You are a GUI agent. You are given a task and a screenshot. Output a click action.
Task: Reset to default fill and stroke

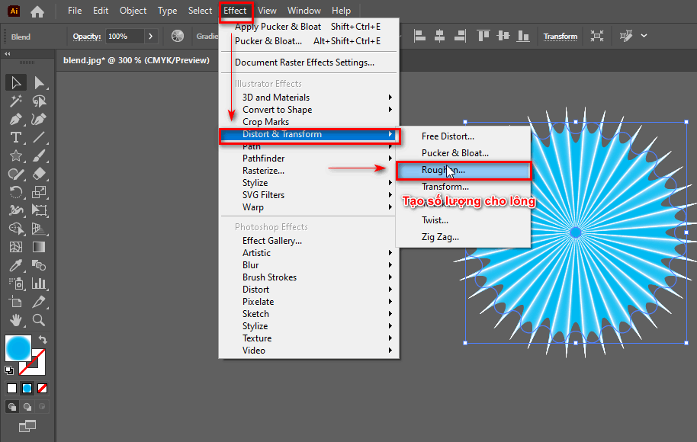[9, 370]
